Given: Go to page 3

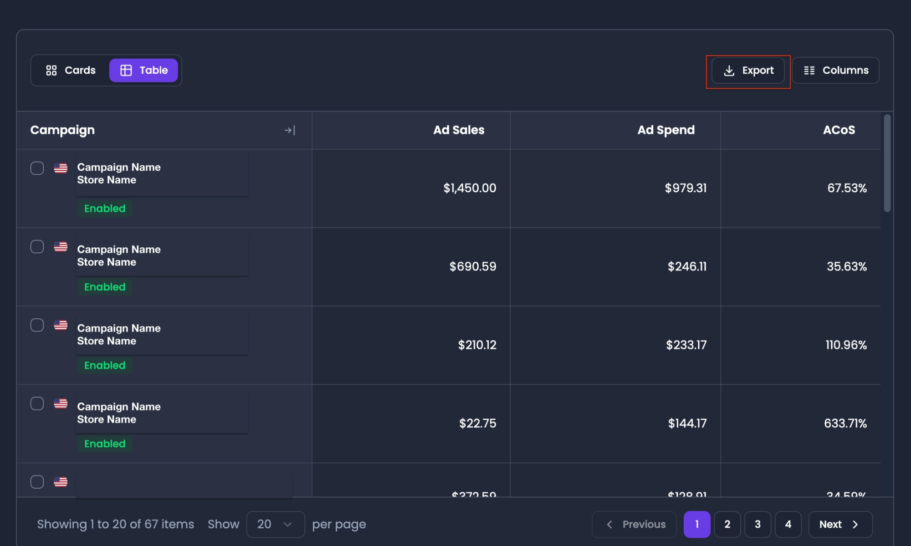Looking at the screenshot, I should coord(757,524).
